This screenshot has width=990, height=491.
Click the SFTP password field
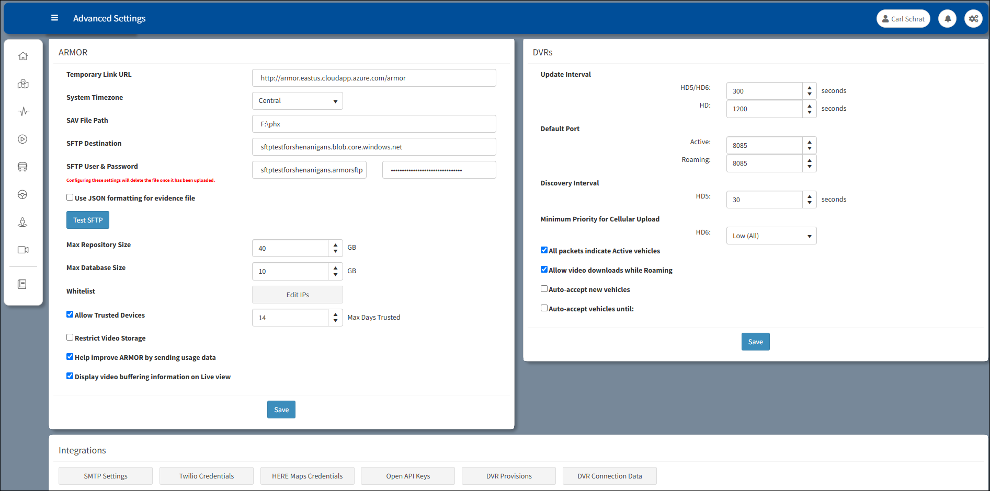click(439, 170)
